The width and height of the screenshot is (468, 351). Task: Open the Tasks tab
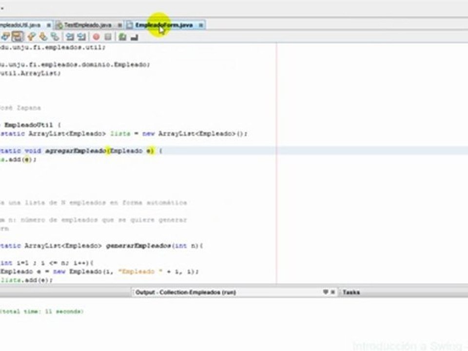pos(351,292)
